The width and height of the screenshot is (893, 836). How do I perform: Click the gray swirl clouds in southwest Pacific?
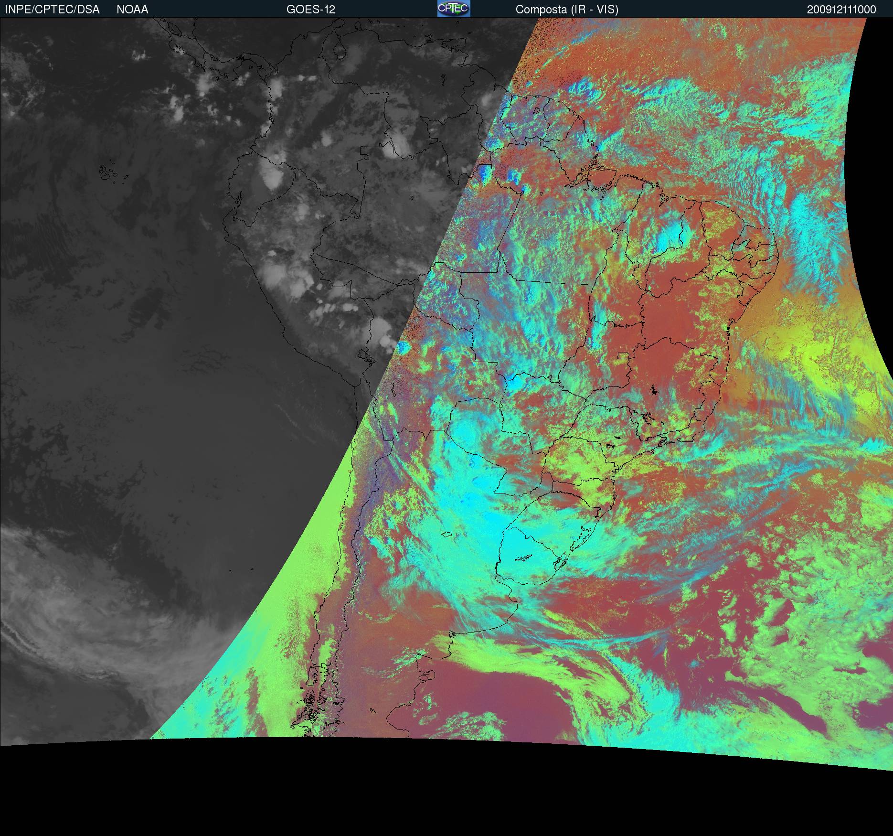[72, 621]
